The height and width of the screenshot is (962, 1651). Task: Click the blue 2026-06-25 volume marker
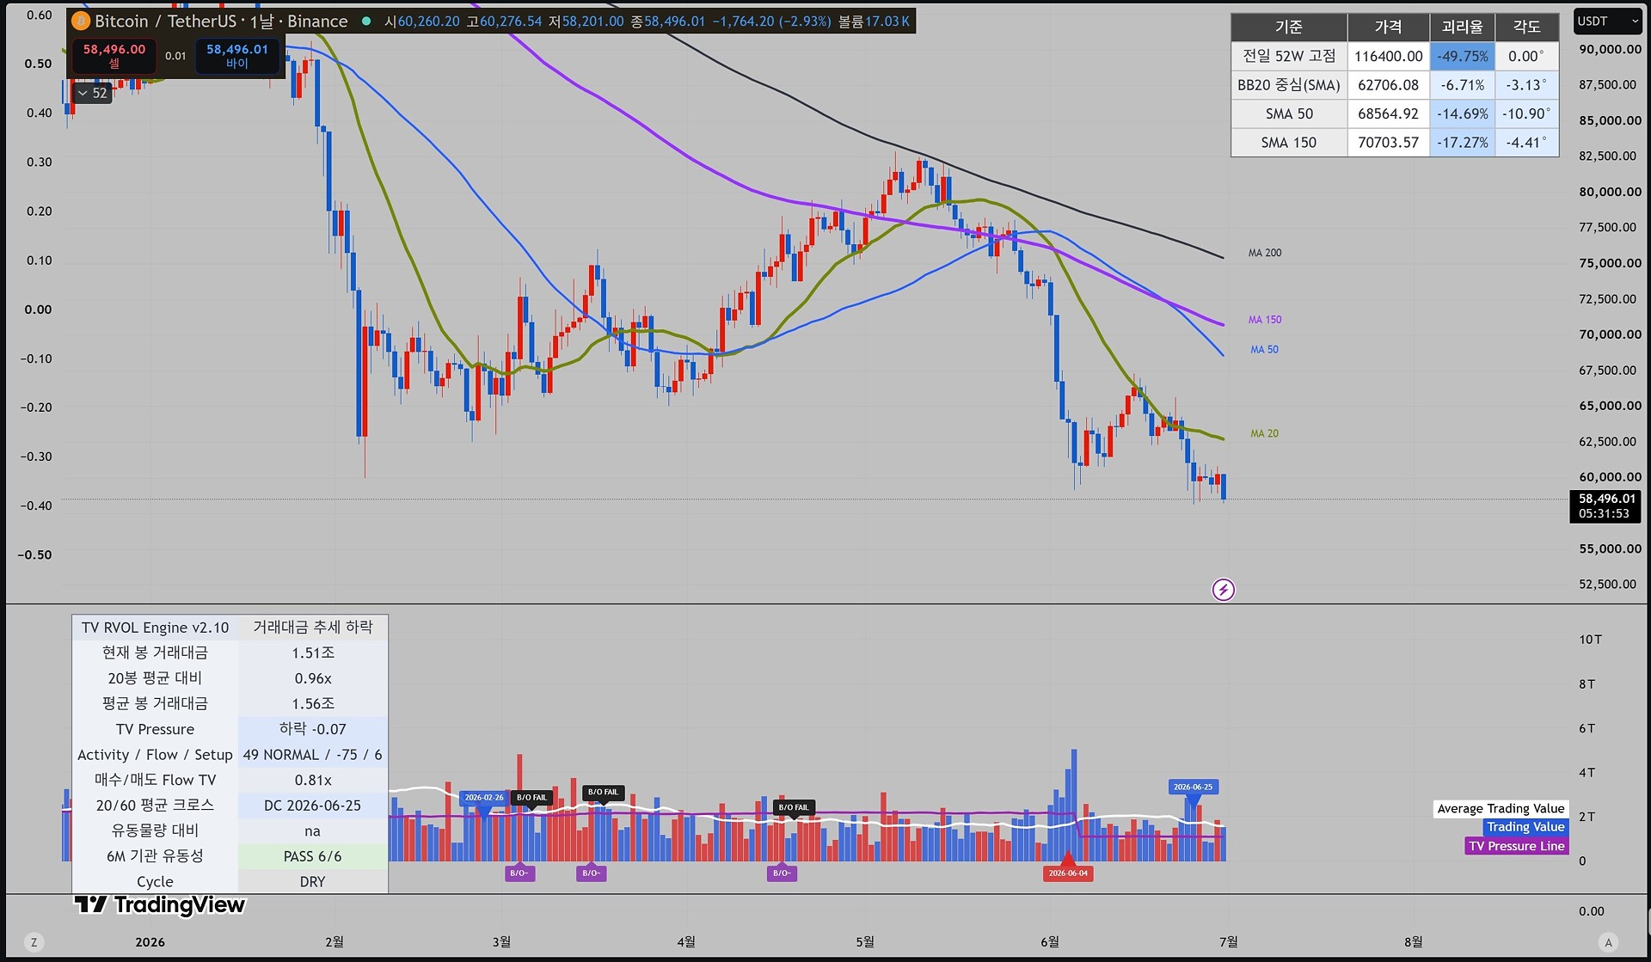pos(1193,787)
